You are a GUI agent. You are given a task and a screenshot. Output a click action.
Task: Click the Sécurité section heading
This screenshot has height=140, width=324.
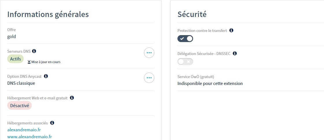click(x=192, y=14)
